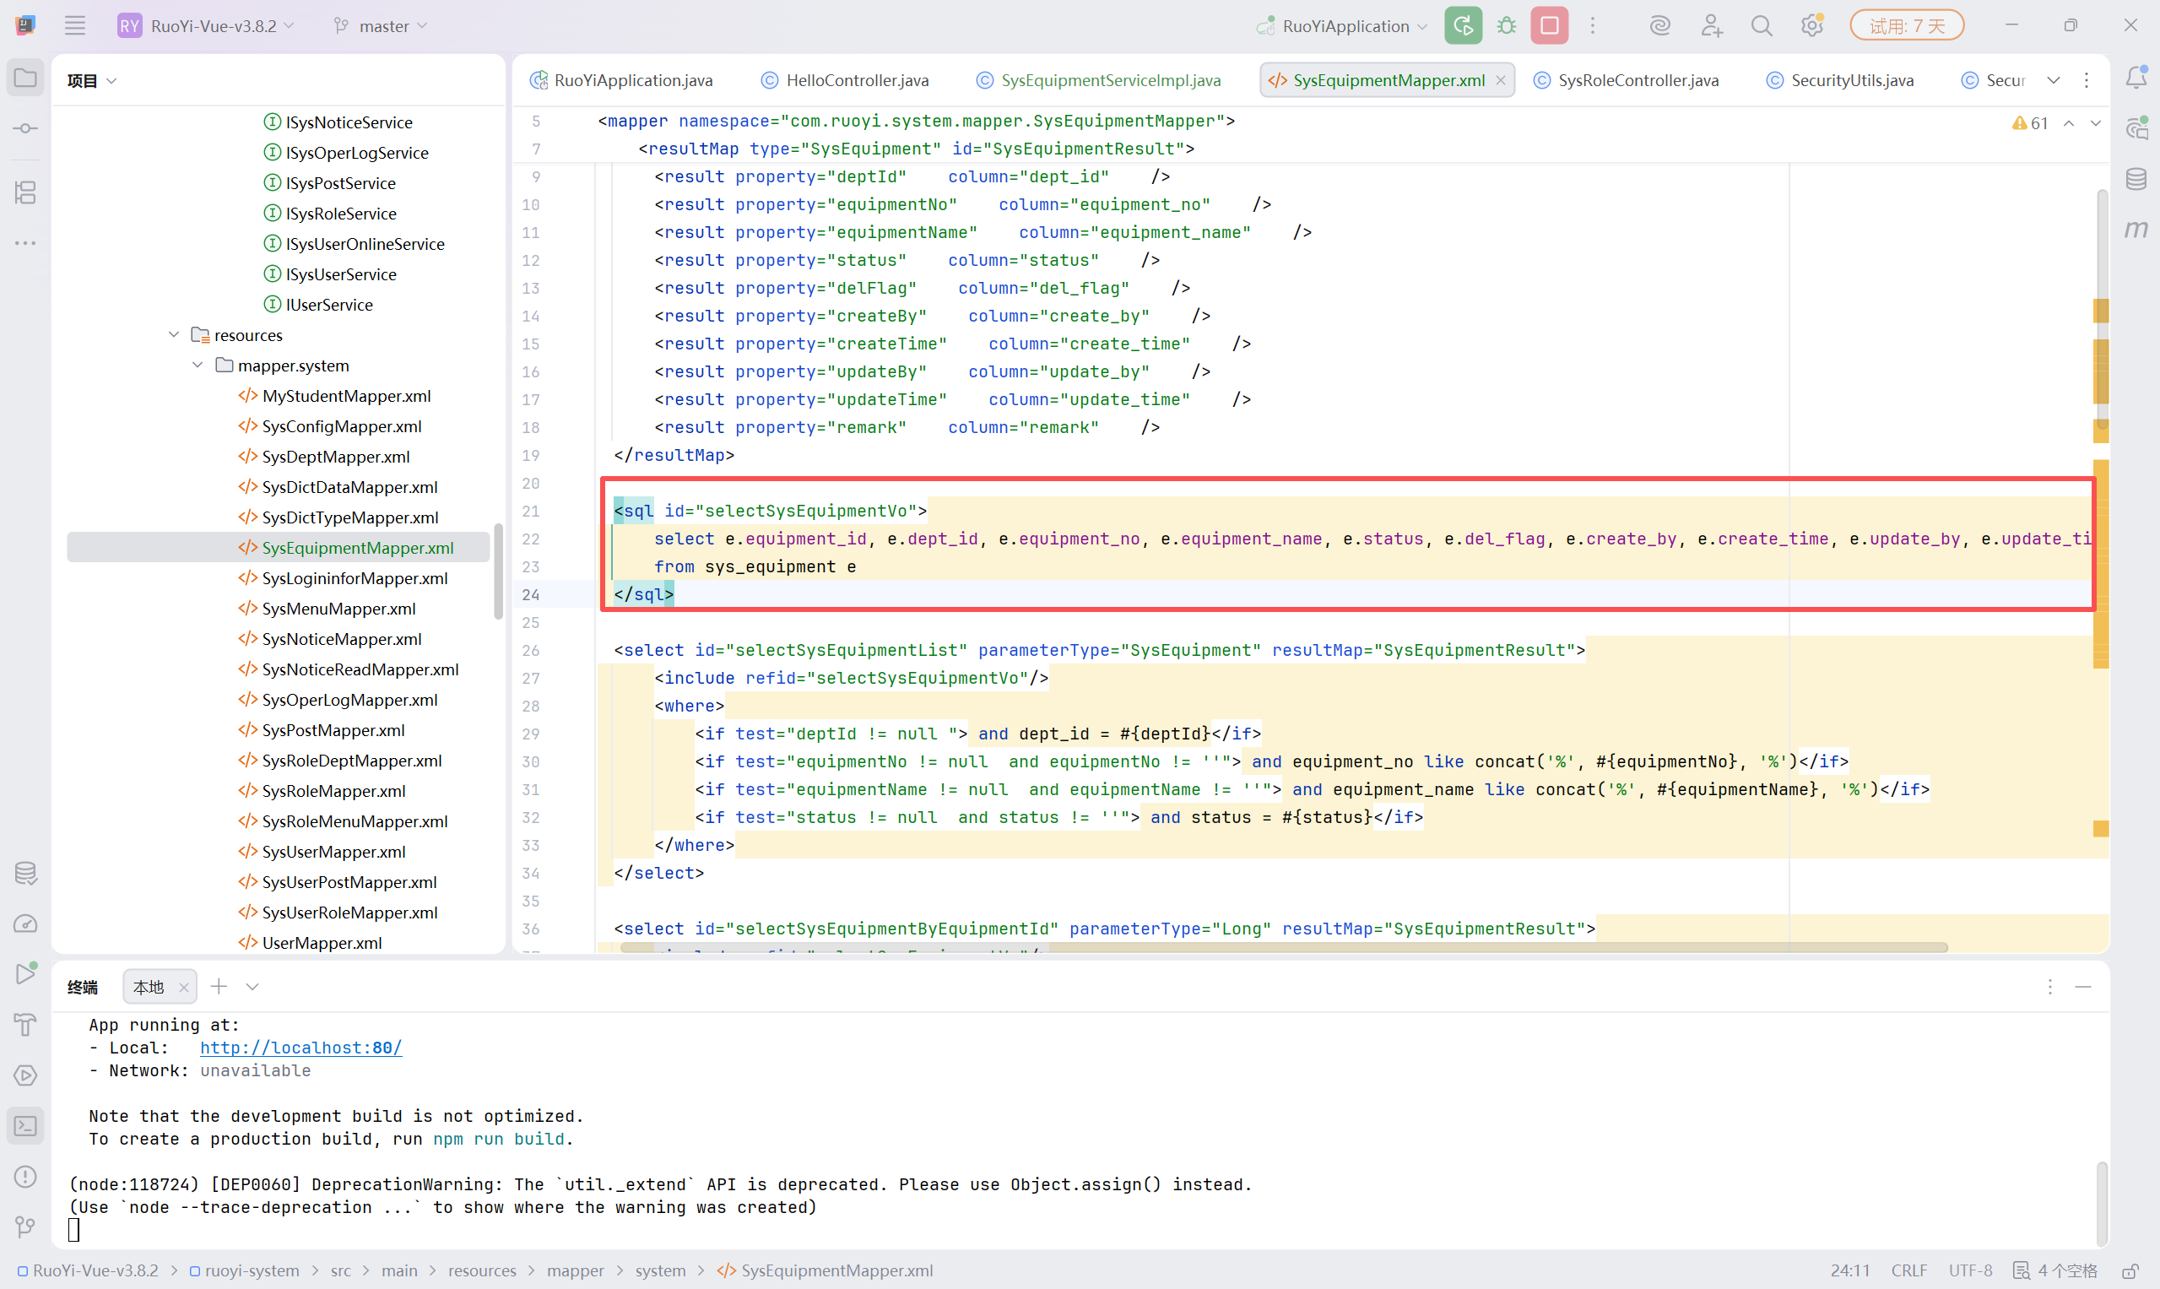The image size is (2160, 1289).
Task: Open the Database tool on left sidebar
Action: point(25,873)
